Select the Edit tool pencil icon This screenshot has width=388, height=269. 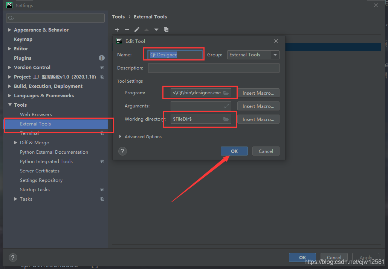click(137, 29)
